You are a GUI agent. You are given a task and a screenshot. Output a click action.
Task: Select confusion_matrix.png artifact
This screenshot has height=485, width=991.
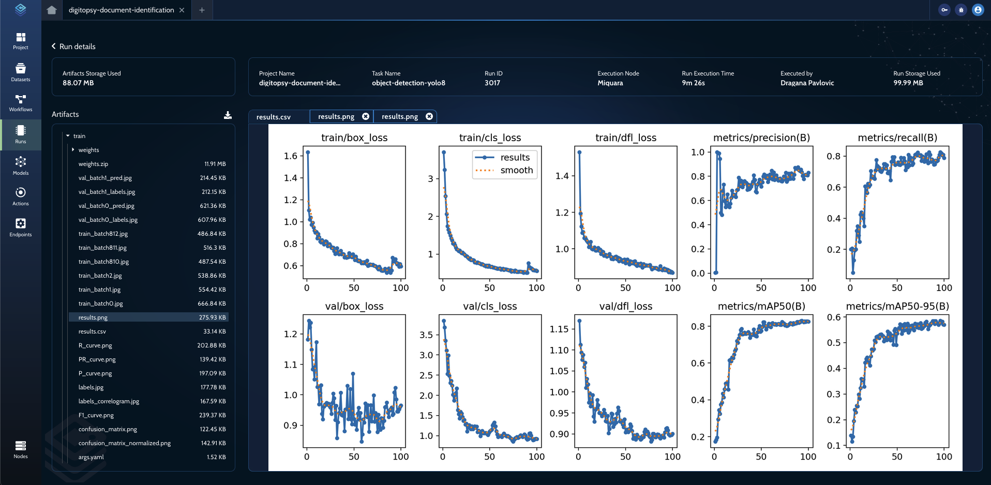click(108, 429)
